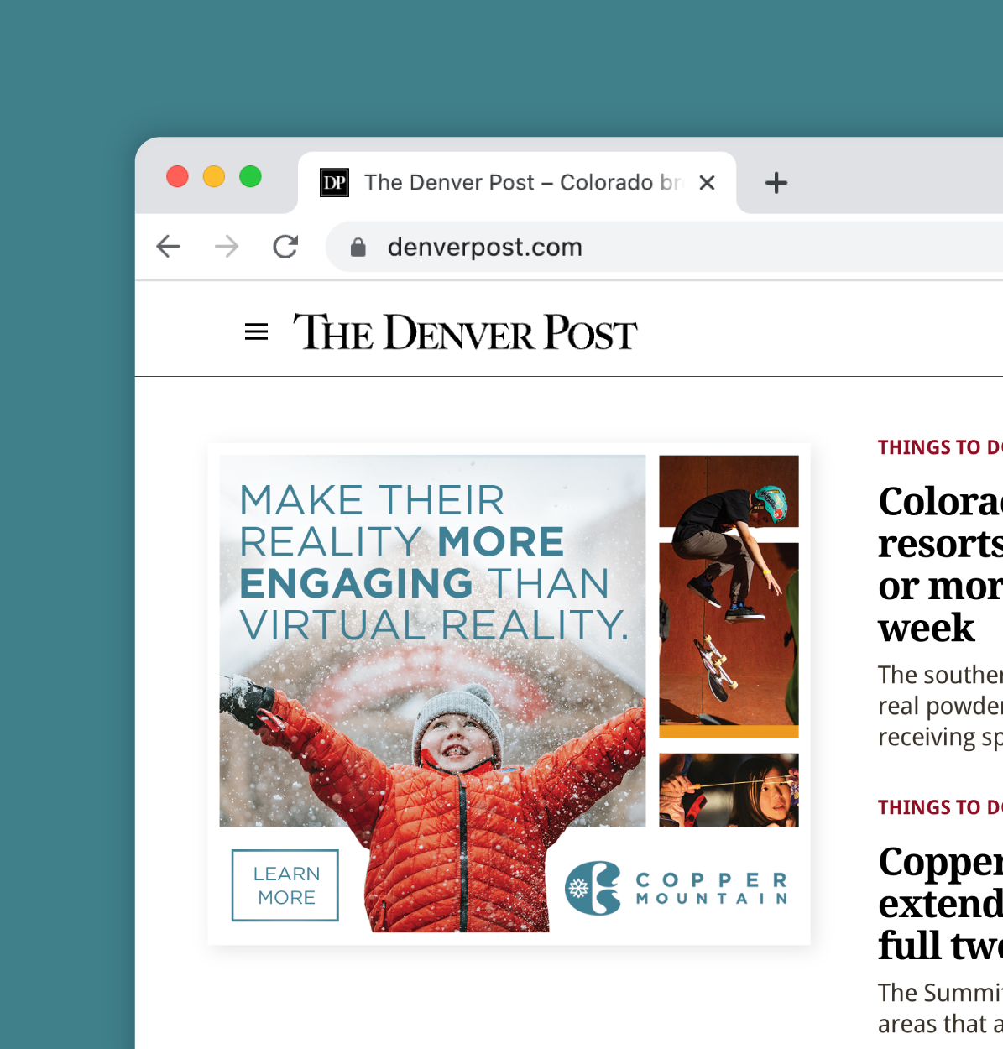Open the skateboarder photo in ad
This screenshot has width=1003, height=1049.
(729, 596)
